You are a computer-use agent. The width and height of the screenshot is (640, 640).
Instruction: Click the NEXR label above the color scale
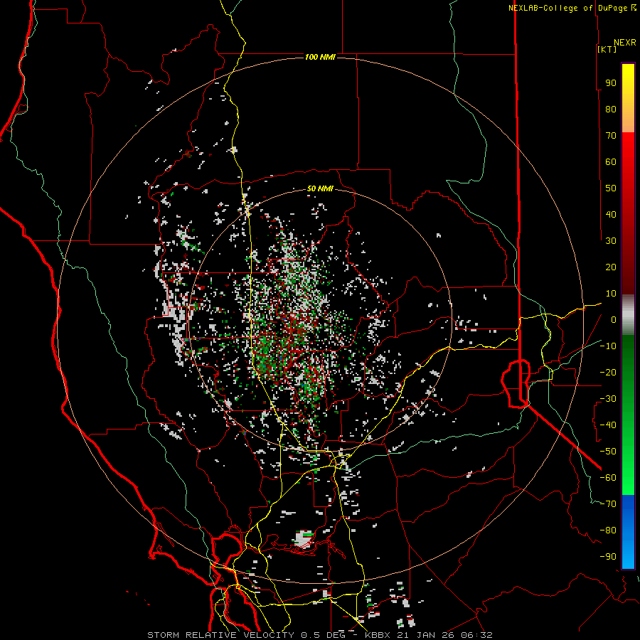(624, 43)
